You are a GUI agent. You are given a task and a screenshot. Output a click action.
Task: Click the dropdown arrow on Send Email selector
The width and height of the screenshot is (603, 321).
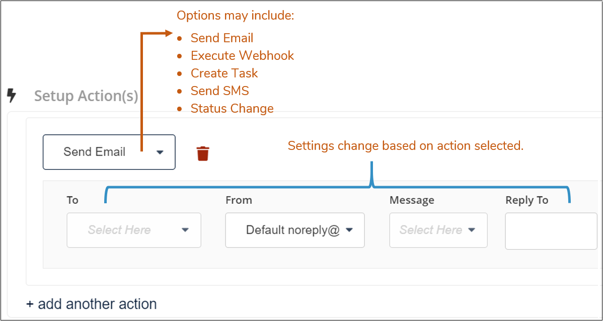tap(160, 152)
